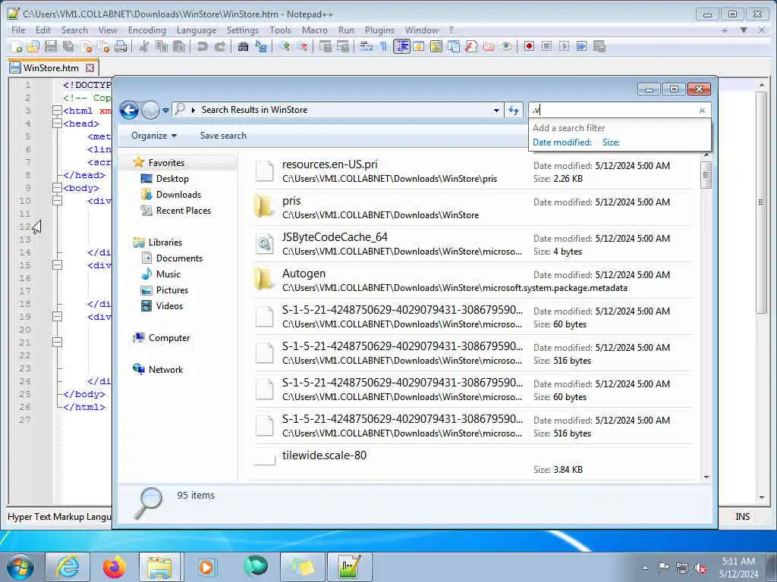Click the Stop Recording macro icon
Image resolution: width=777 pixels, height=582 pixels.
[546, 46]
